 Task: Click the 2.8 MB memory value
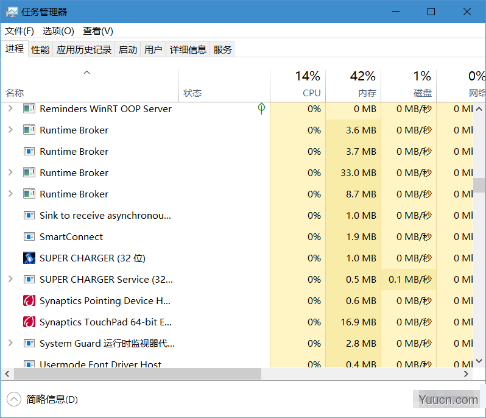point(361,344)
